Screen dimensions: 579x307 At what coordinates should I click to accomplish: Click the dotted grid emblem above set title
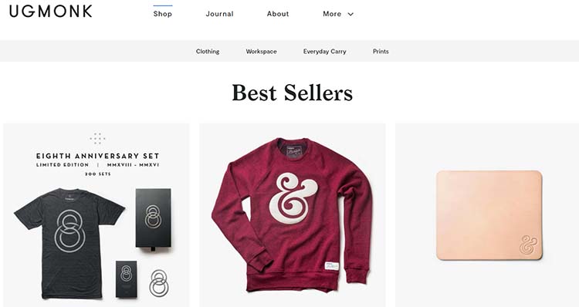click(97, 139)
